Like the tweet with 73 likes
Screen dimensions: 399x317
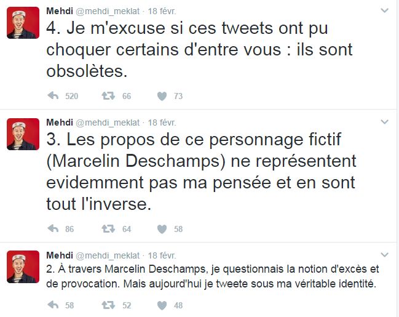[x=162, y=96]
